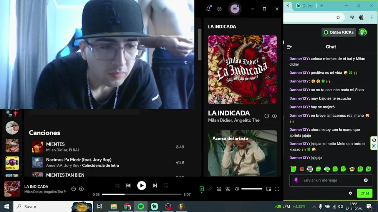Click username Danner13Y on coloca mientes message
378x212 pixels.
tap(299, 59)
